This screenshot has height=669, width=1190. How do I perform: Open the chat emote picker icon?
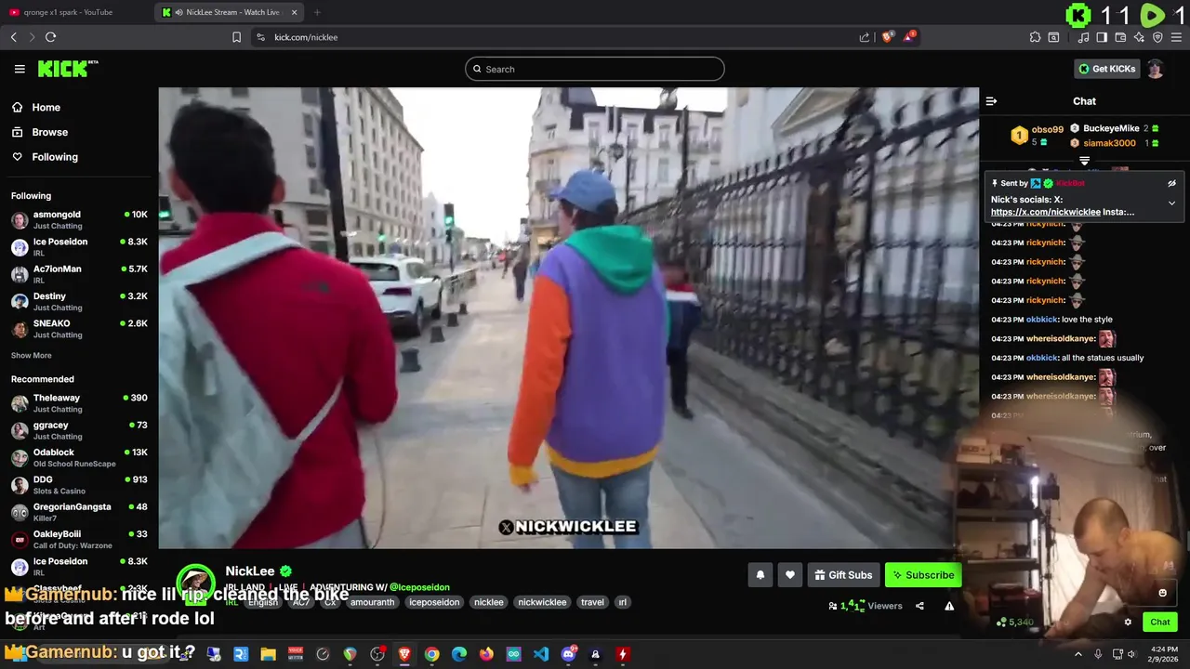(x=1162, y=593)
